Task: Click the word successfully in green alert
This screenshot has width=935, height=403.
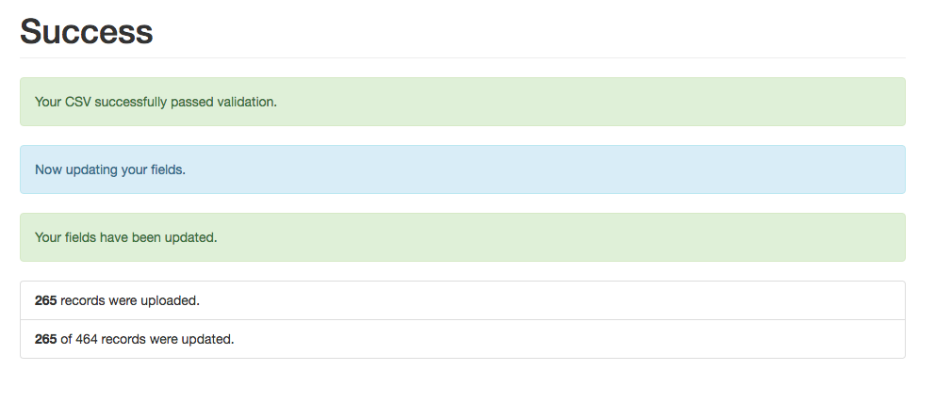Action: click(x=131, y=103)
